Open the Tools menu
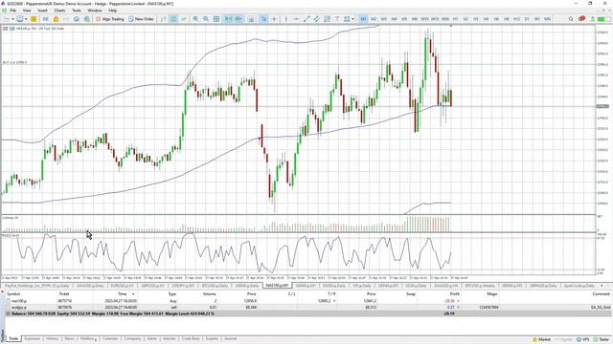 coord(77,11)
